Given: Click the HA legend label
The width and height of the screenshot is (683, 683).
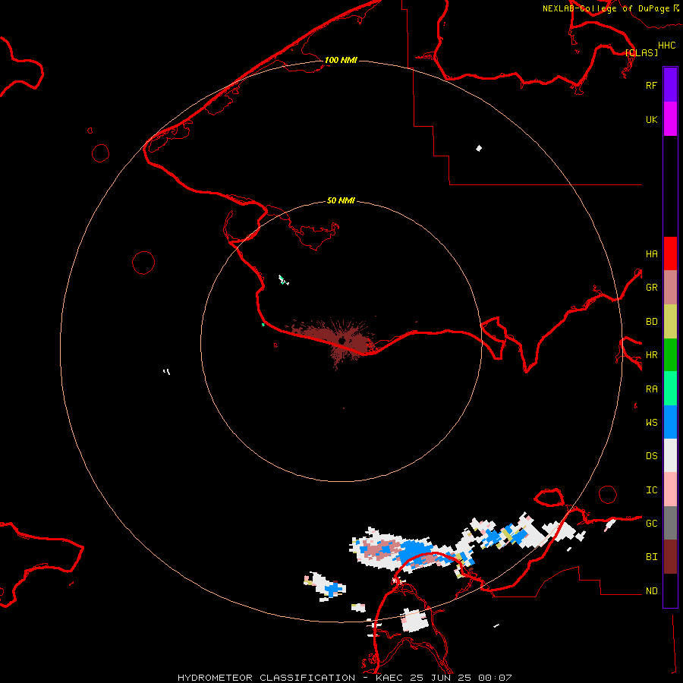Looking at the screenshot, I should coord(651,253).
